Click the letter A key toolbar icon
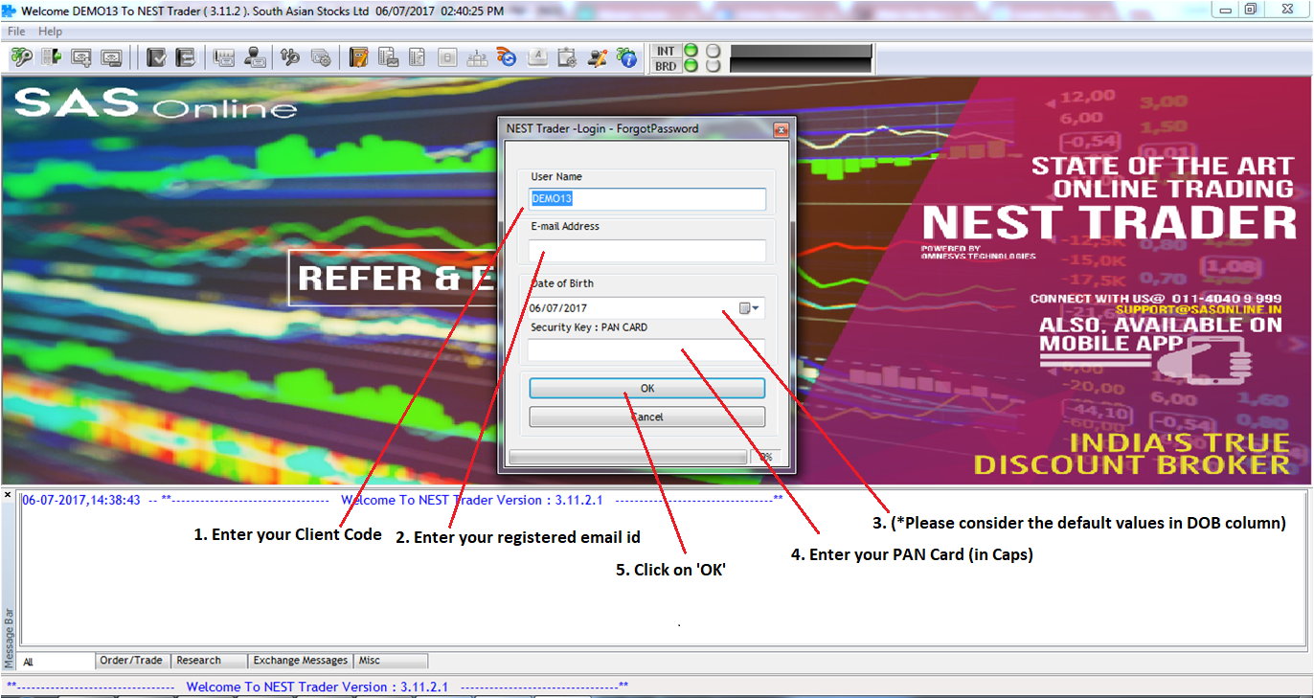 pos(537,57)
